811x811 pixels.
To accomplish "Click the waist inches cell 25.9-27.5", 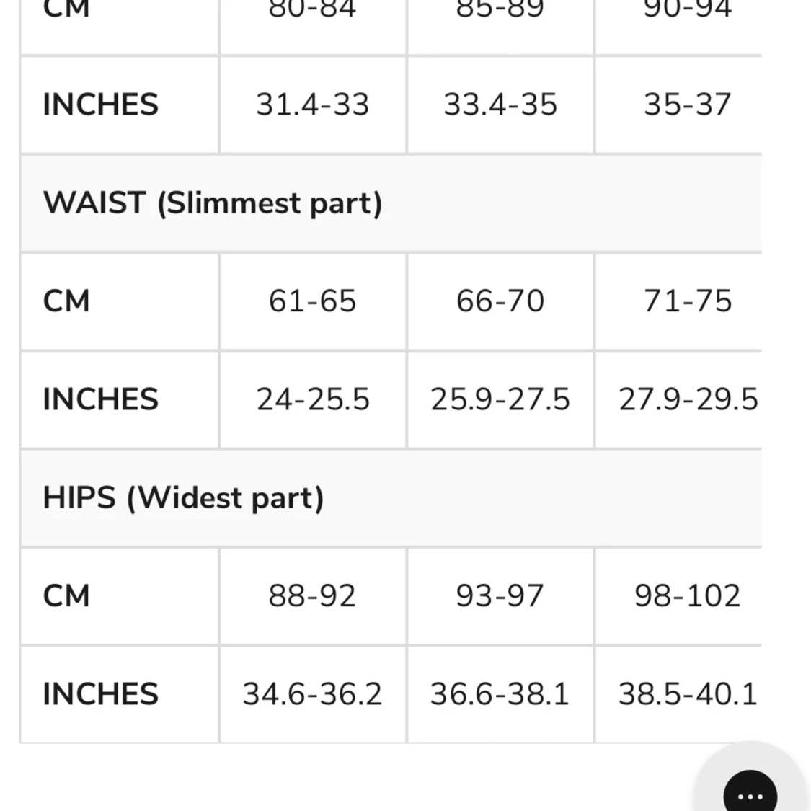I will 500,399.
